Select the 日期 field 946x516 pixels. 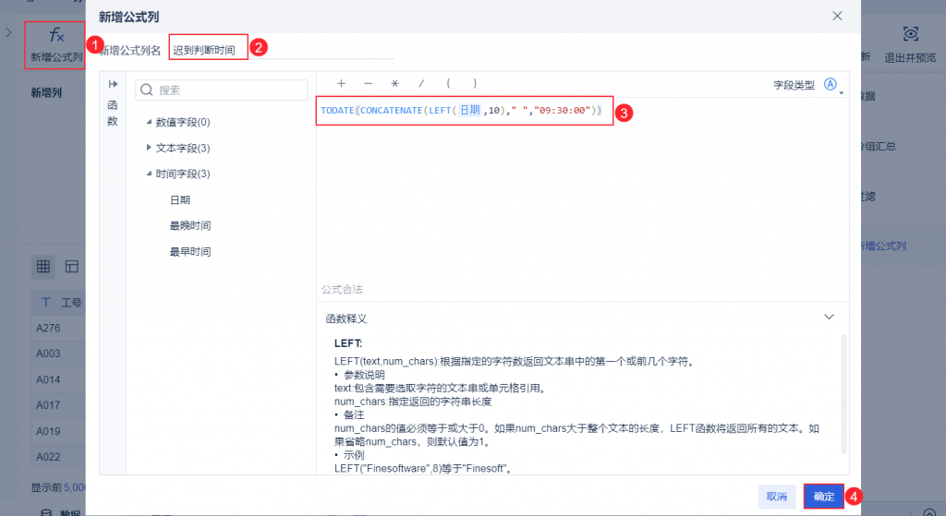coord(180,200)
